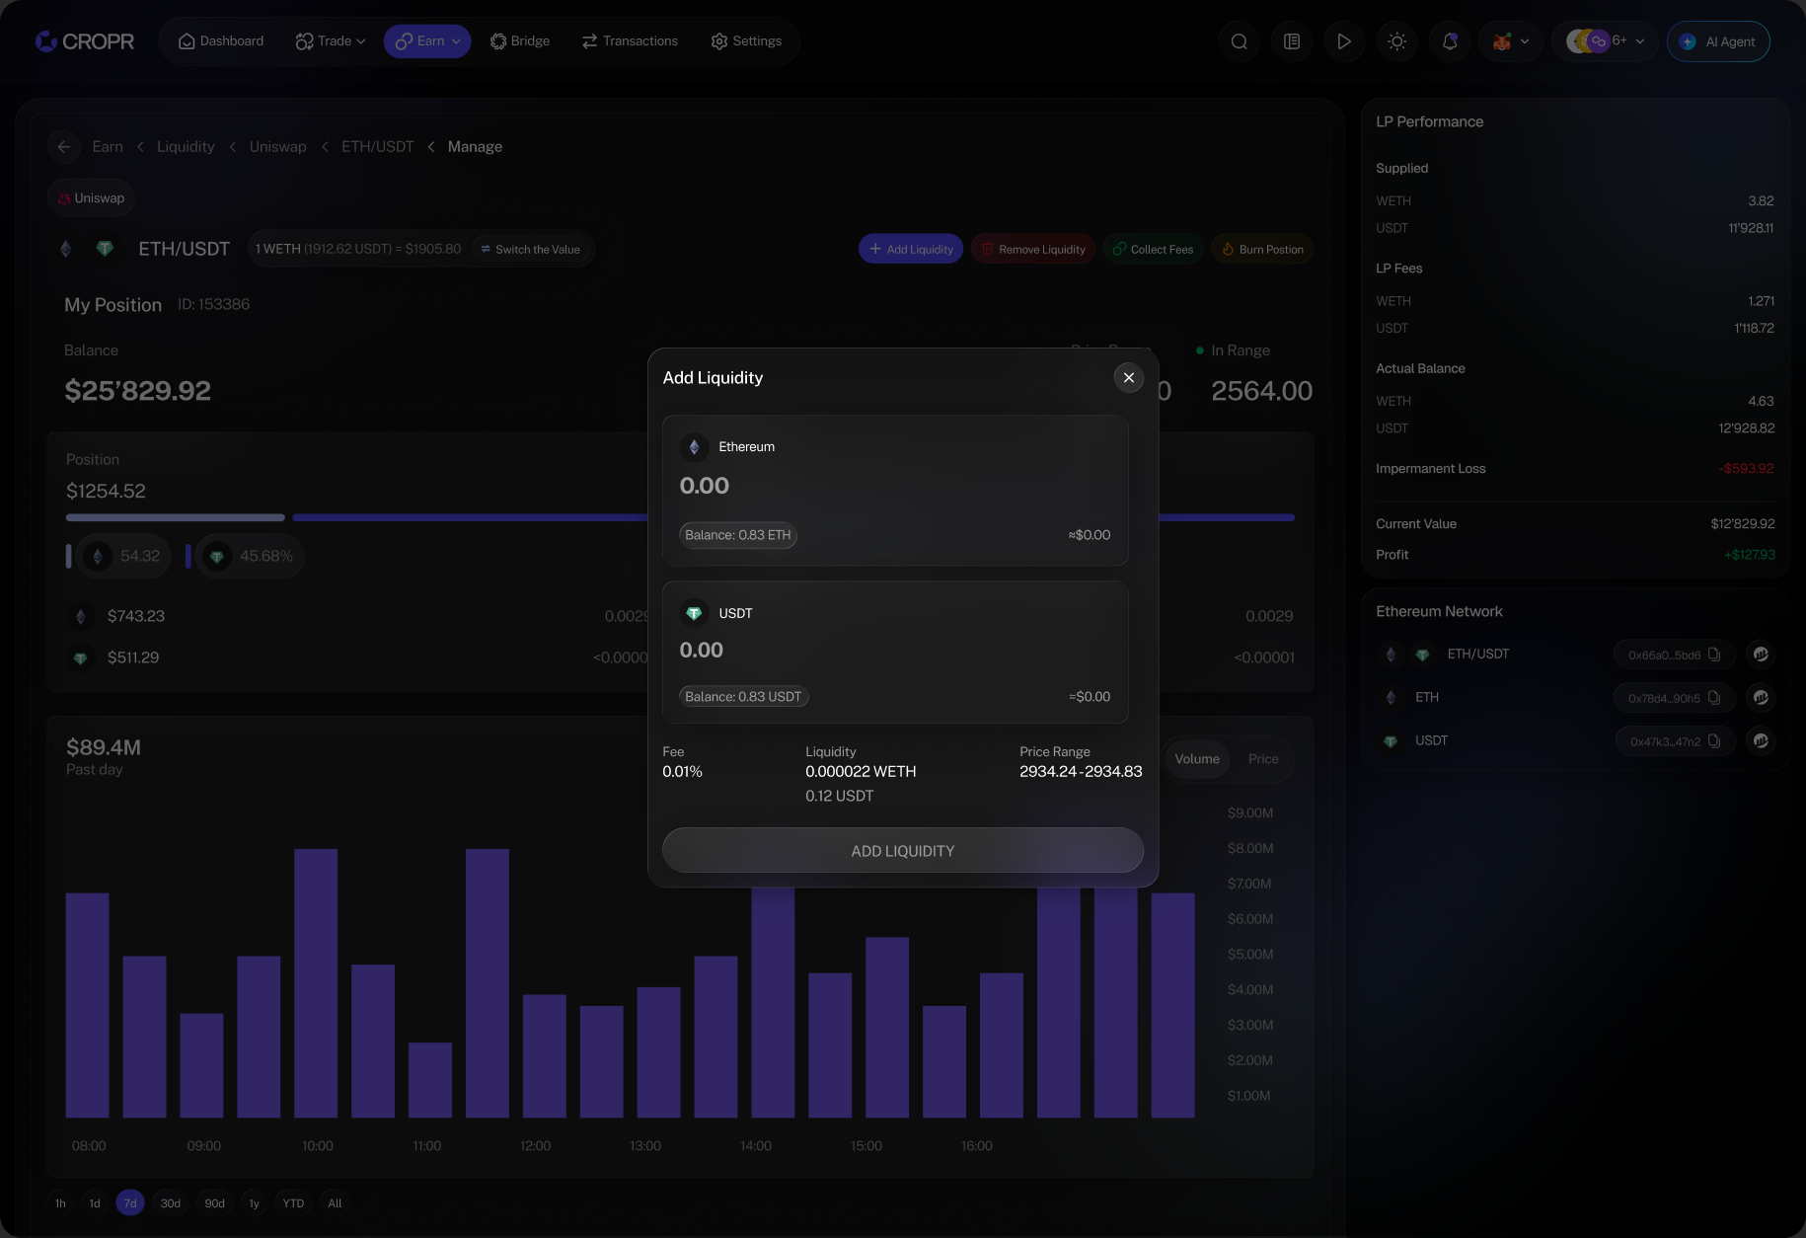The width and height of the screenshot is (1806, 1238).
Task: Open explorer icon for ETH/USDT row
Action: point(1761,655)
